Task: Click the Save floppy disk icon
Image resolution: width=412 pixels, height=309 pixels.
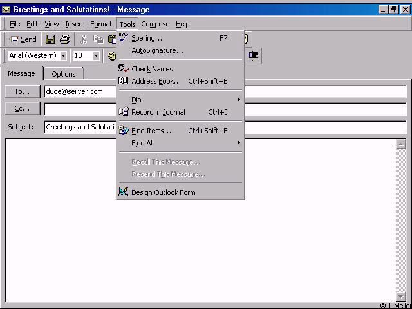Action: pos(50,40)
